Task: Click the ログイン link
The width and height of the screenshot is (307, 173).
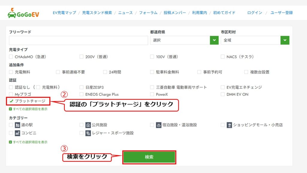Action: (x=255, y=13)
